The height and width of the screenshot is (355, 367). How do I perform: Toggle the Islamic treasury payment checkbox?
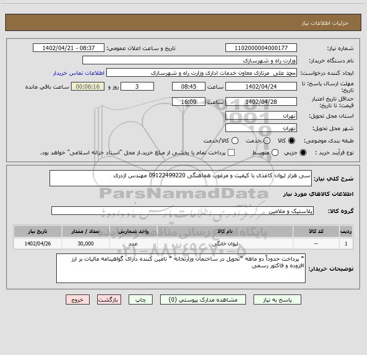click(x=231, y=152)
